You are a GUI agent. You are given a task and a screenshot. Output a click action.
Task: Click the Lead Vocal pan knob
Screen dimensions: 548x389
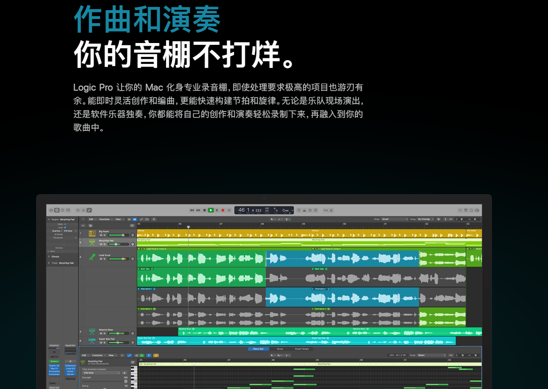click(x=133, y=259)
